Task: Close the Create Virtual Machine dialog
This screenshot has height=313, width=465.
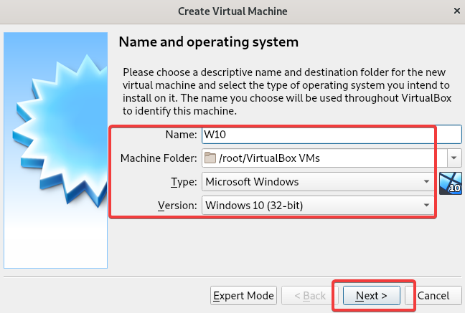Action: 456,11
